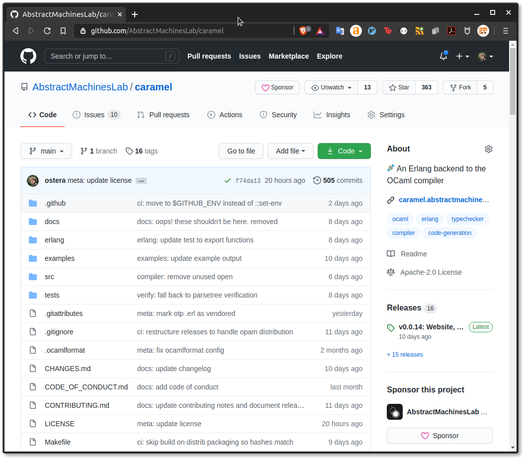The width and height of the screenshot is (523, 458).
Task: Open the Apache-2.0 License link
Action: pyautogui.click(x=431, y=272)
